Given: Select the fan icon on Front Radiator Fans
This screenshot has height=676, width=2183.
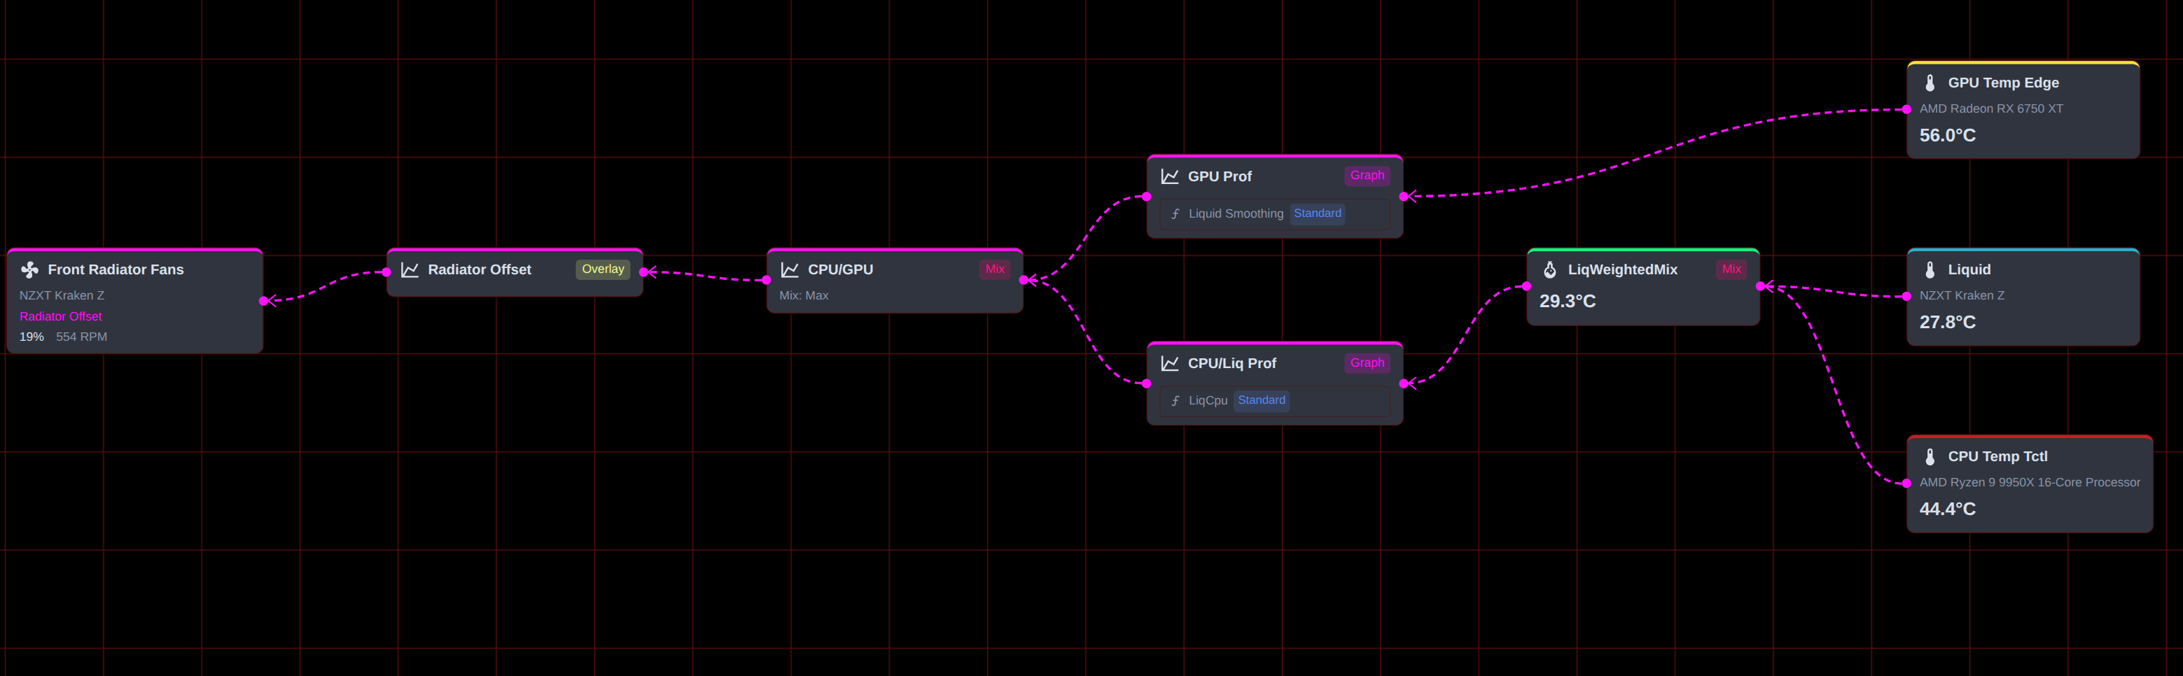Looking at the screenshot, I should (x=31, y=269).
